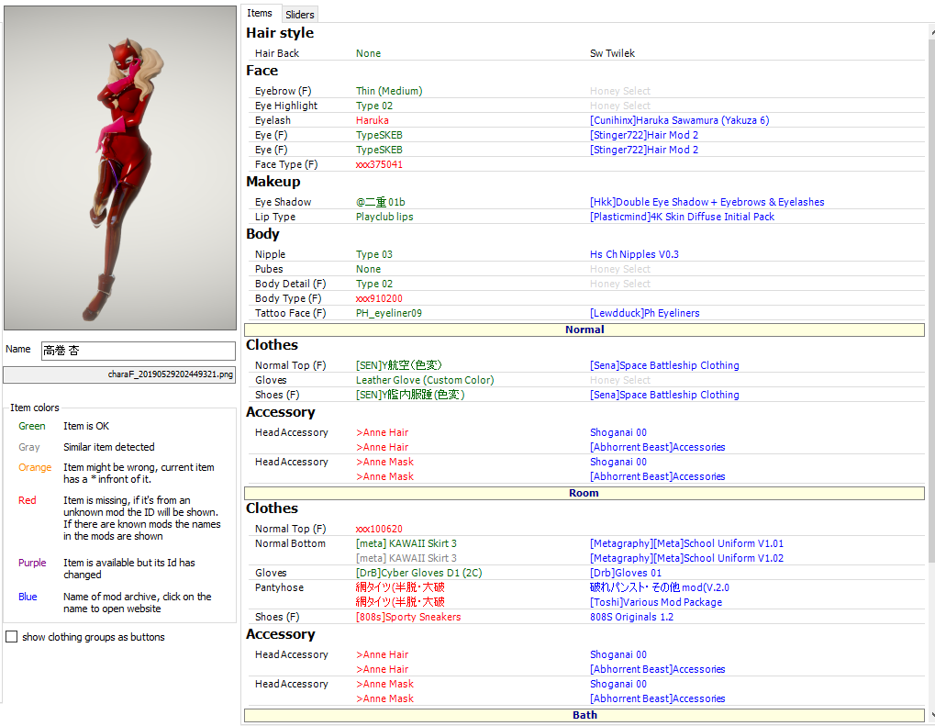Enable show clothing groups as buttons checkbox

(11, 637)
